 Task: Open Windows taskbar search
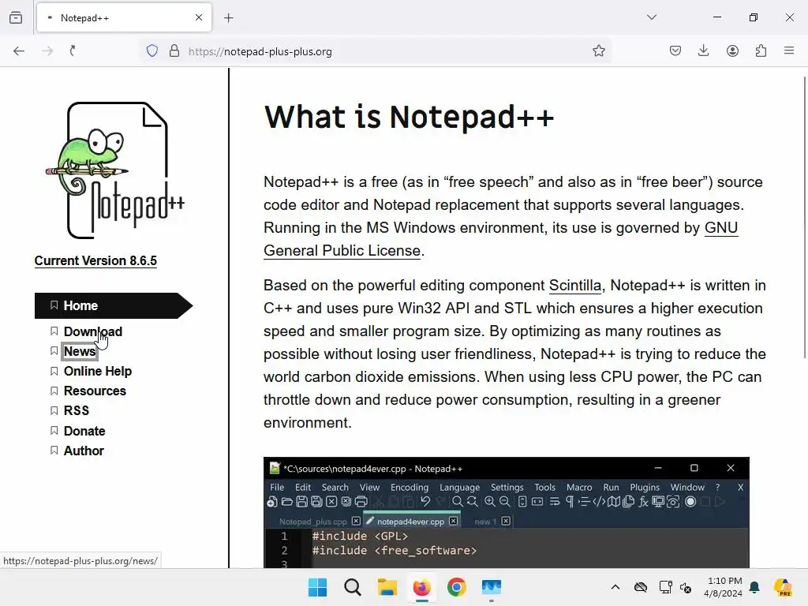(353, 587)
